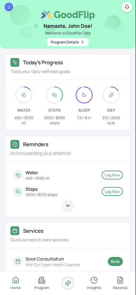Click the Reminders clock icon
136x295 pixels.
pyautogui.click(x=15, y=145)
